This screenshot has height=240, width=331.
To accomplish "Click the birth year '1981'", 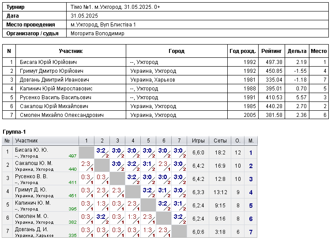I will click(250, 80).
